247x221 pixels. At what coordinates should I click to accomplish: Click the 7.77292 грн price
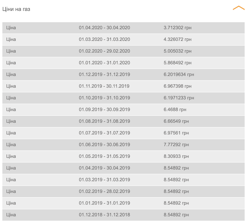pyautogui.click(x=176, y=145)
